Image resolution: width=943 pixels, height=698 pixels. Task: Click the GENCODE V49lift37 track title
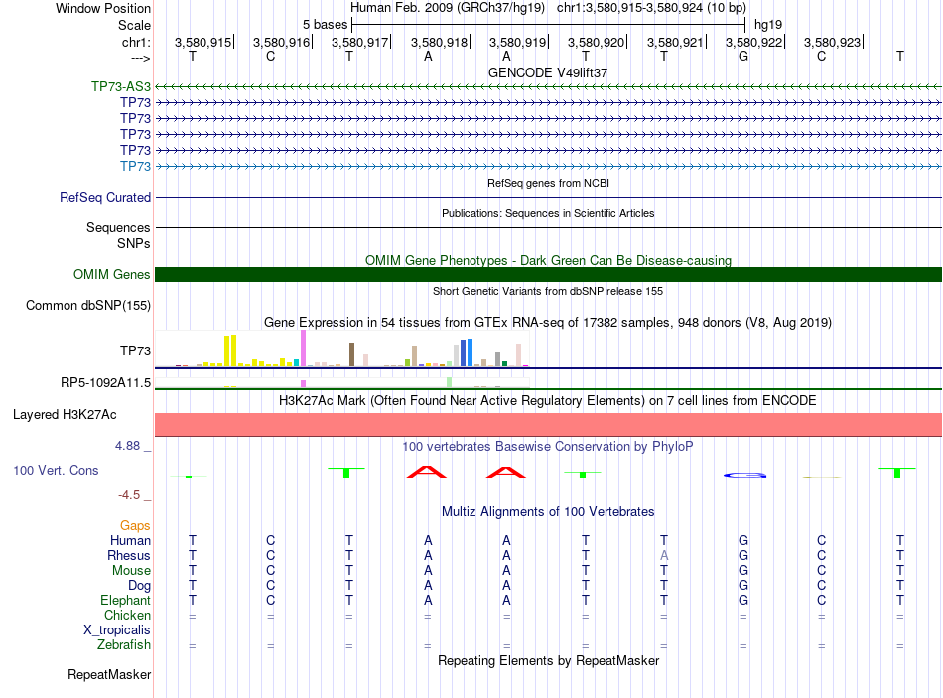coord(548,72)
